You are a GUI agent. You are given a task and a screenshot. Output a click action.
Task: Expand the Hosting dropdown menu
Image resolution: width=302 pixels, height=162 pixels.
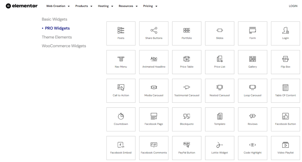[106, 6]
